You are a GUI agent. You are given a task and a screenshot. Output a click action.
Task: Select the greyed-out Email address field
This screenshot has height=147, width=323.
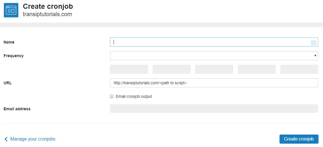tap(214, 109)
